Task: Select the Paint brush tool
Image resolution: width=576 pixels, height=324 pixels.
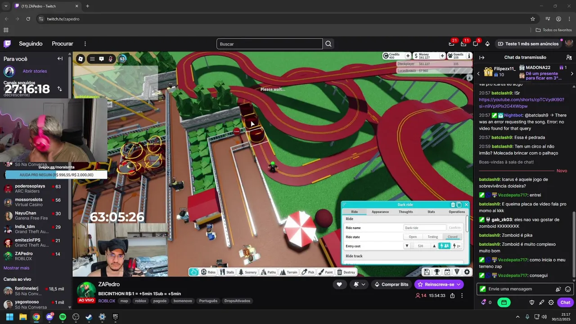Action: 326,272
